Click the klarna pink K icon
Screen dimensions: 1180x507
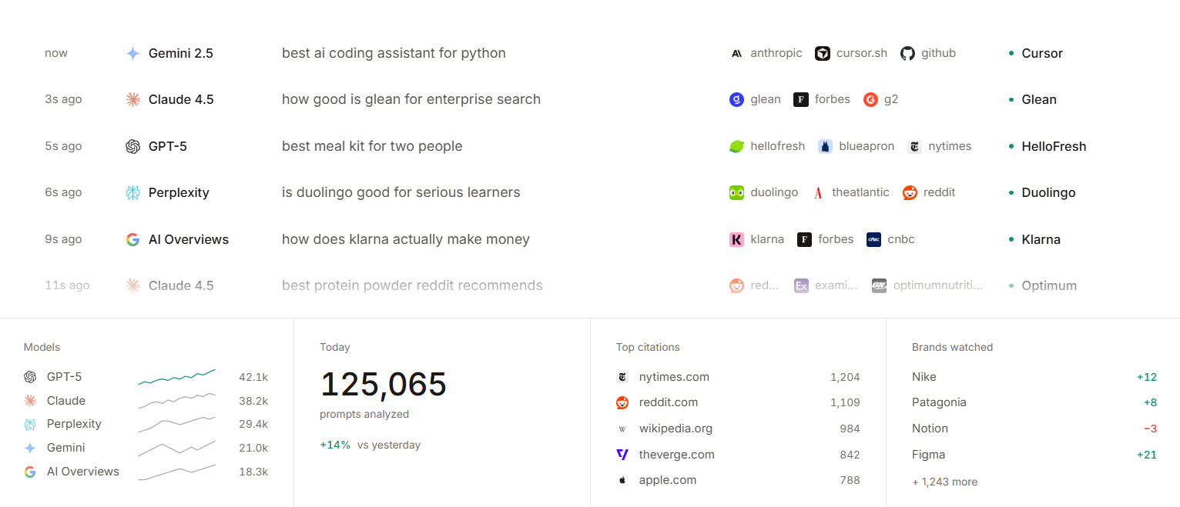click(x=736, y=239)
